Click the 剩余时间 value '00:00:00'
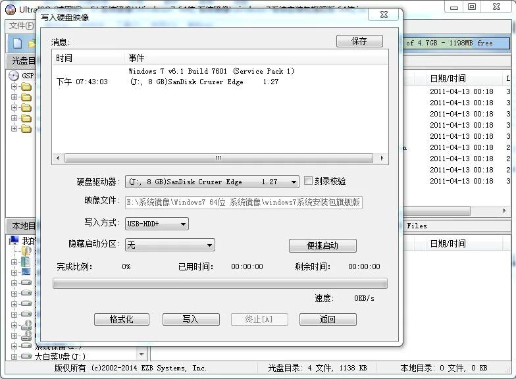This screenshot has height=379, width=516. tap(364, 266)
